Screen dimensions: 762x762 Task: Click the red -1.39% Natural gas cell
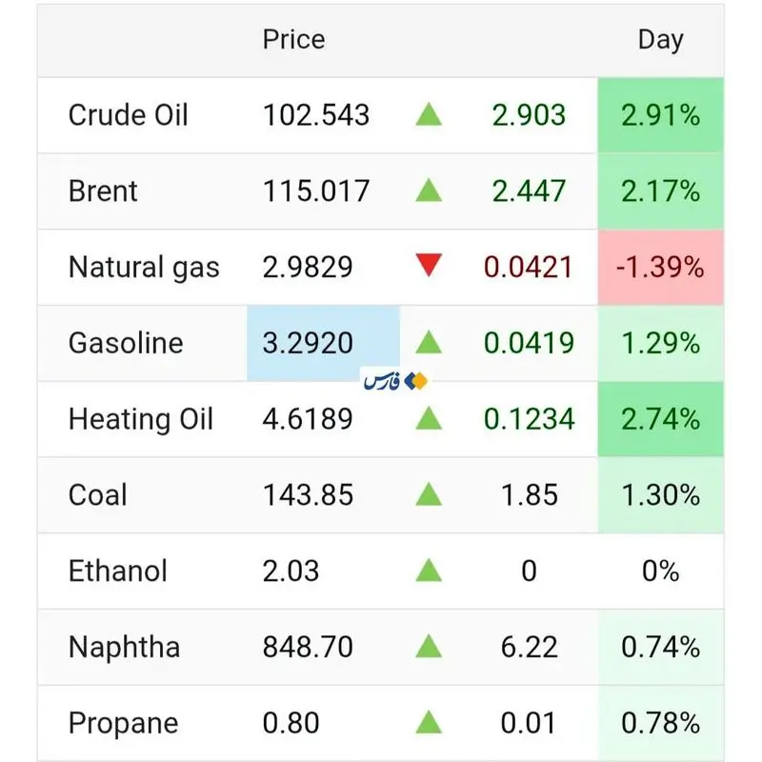[x=660, y=267]
